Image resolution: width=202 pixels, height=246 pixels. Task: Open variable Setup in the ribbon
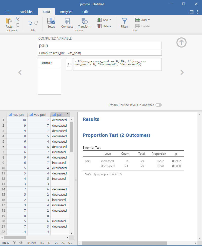pos(51,23)
